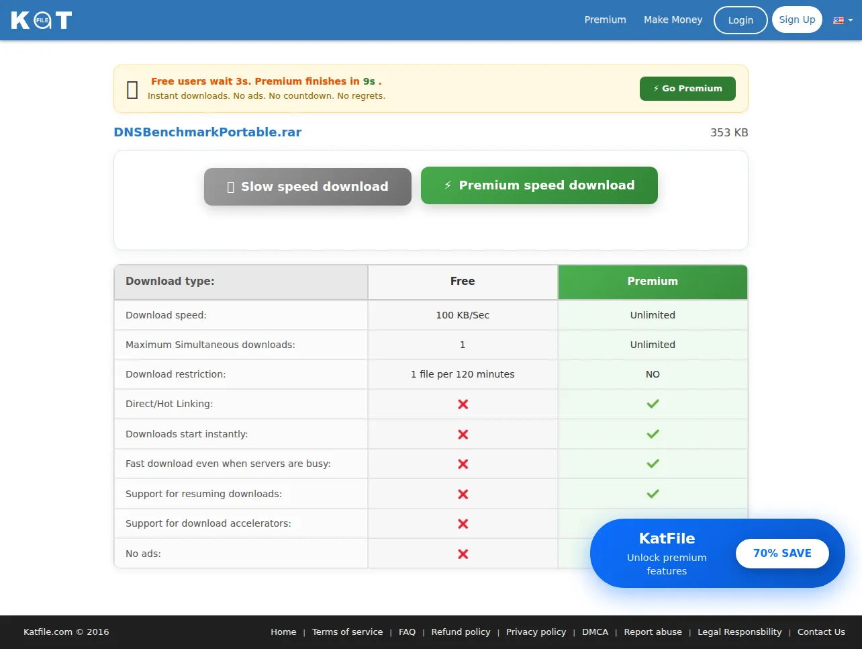
Task: Click green check for Downloads start instantly
Action: [653, 434]
